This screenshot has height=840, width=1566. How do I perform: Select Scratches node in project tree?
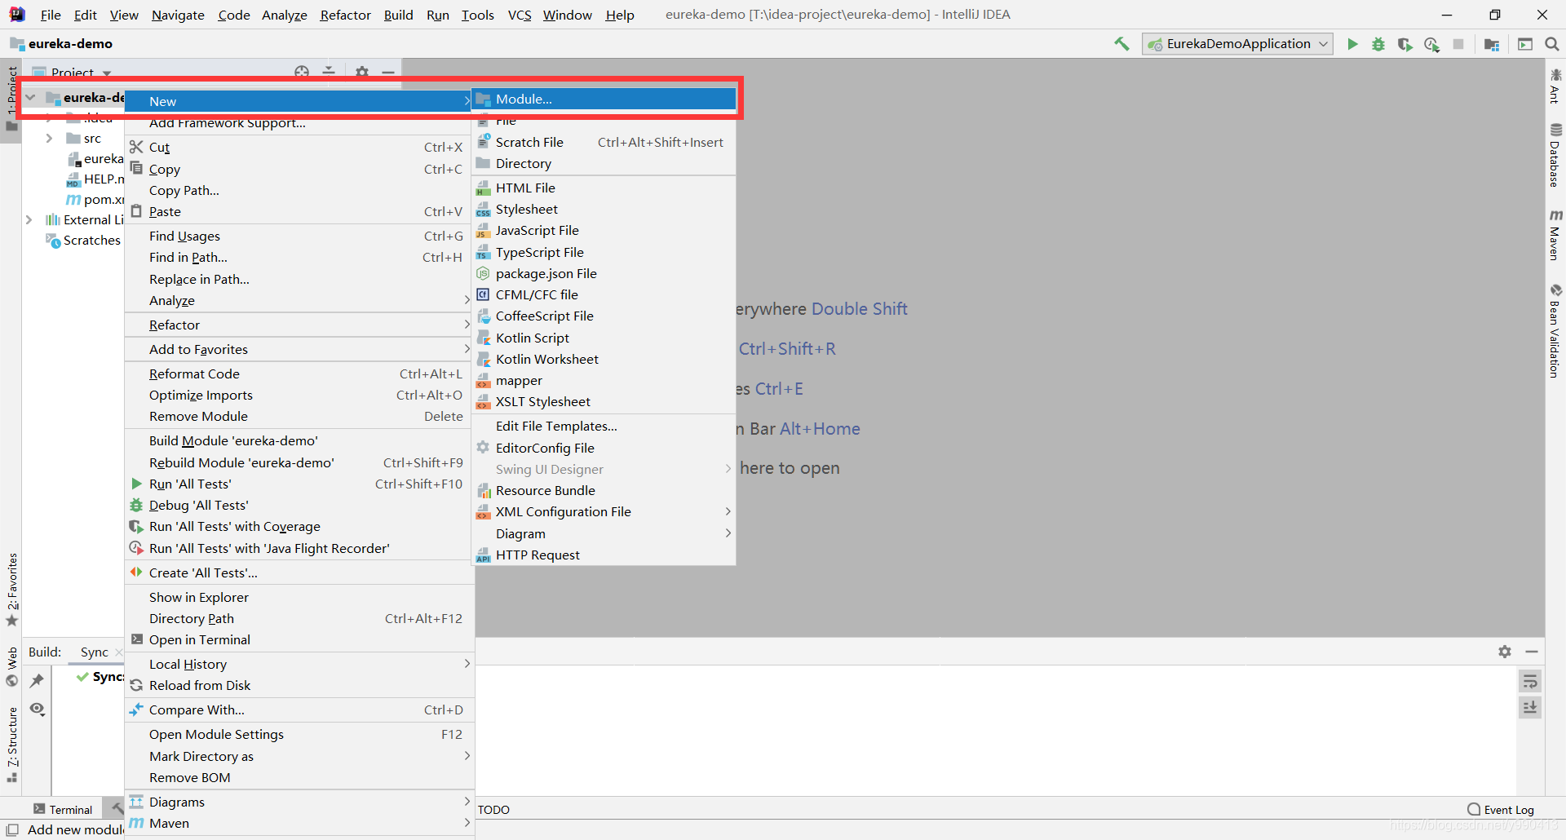tap(83, 240)
